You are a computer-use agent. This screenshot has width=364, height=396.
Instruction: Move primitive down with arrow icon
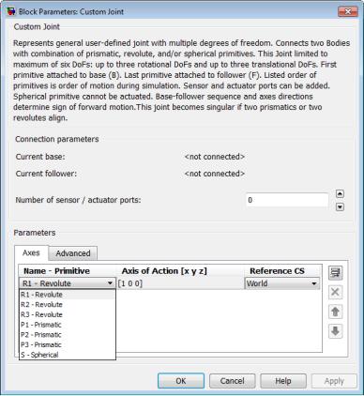click(x=335, y=331)
